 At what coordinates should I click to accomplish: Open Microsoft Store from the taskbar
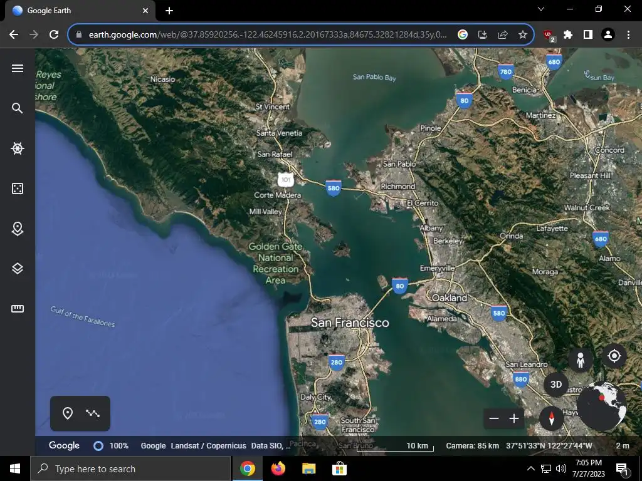click(339, 468)
